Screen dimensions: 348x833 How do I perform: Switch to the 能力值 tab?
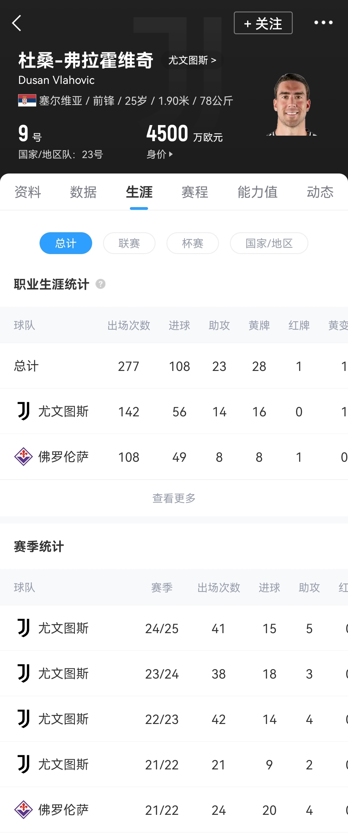click(x=257, y=192)
